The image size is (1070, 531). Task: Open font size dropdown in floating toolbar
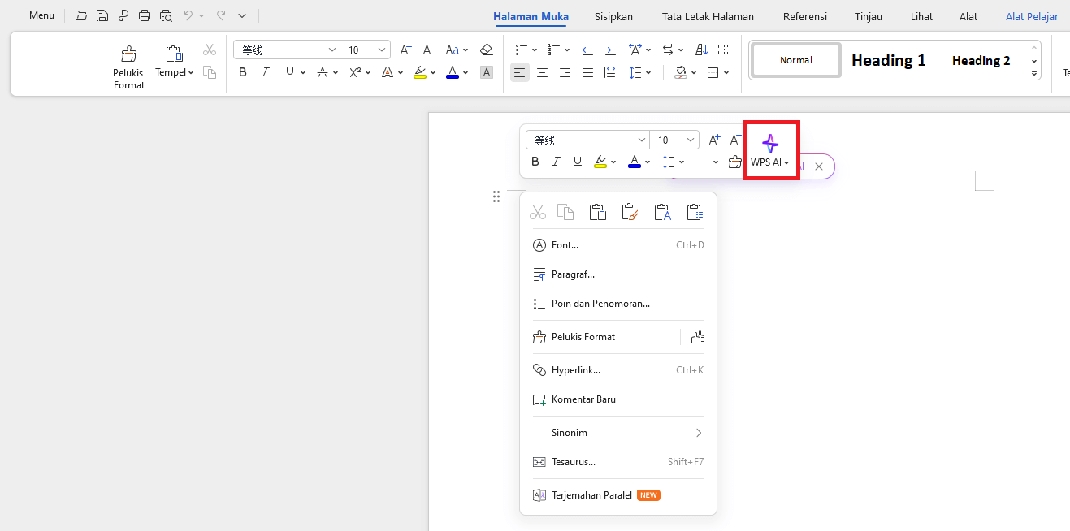tap(690, 140)
